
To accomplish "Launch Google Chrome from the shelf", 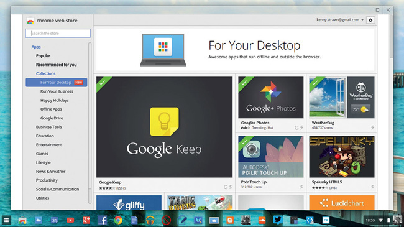I will tap(118, 220).
